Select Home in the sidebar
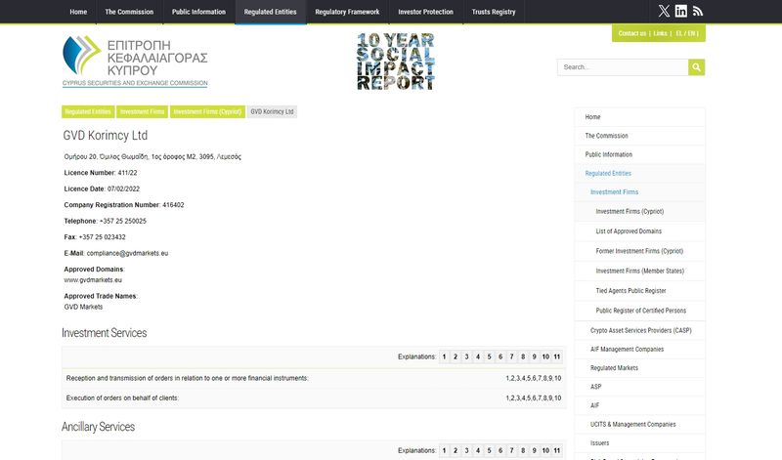This screenshot has width=782, height=460. pos(640,116)
